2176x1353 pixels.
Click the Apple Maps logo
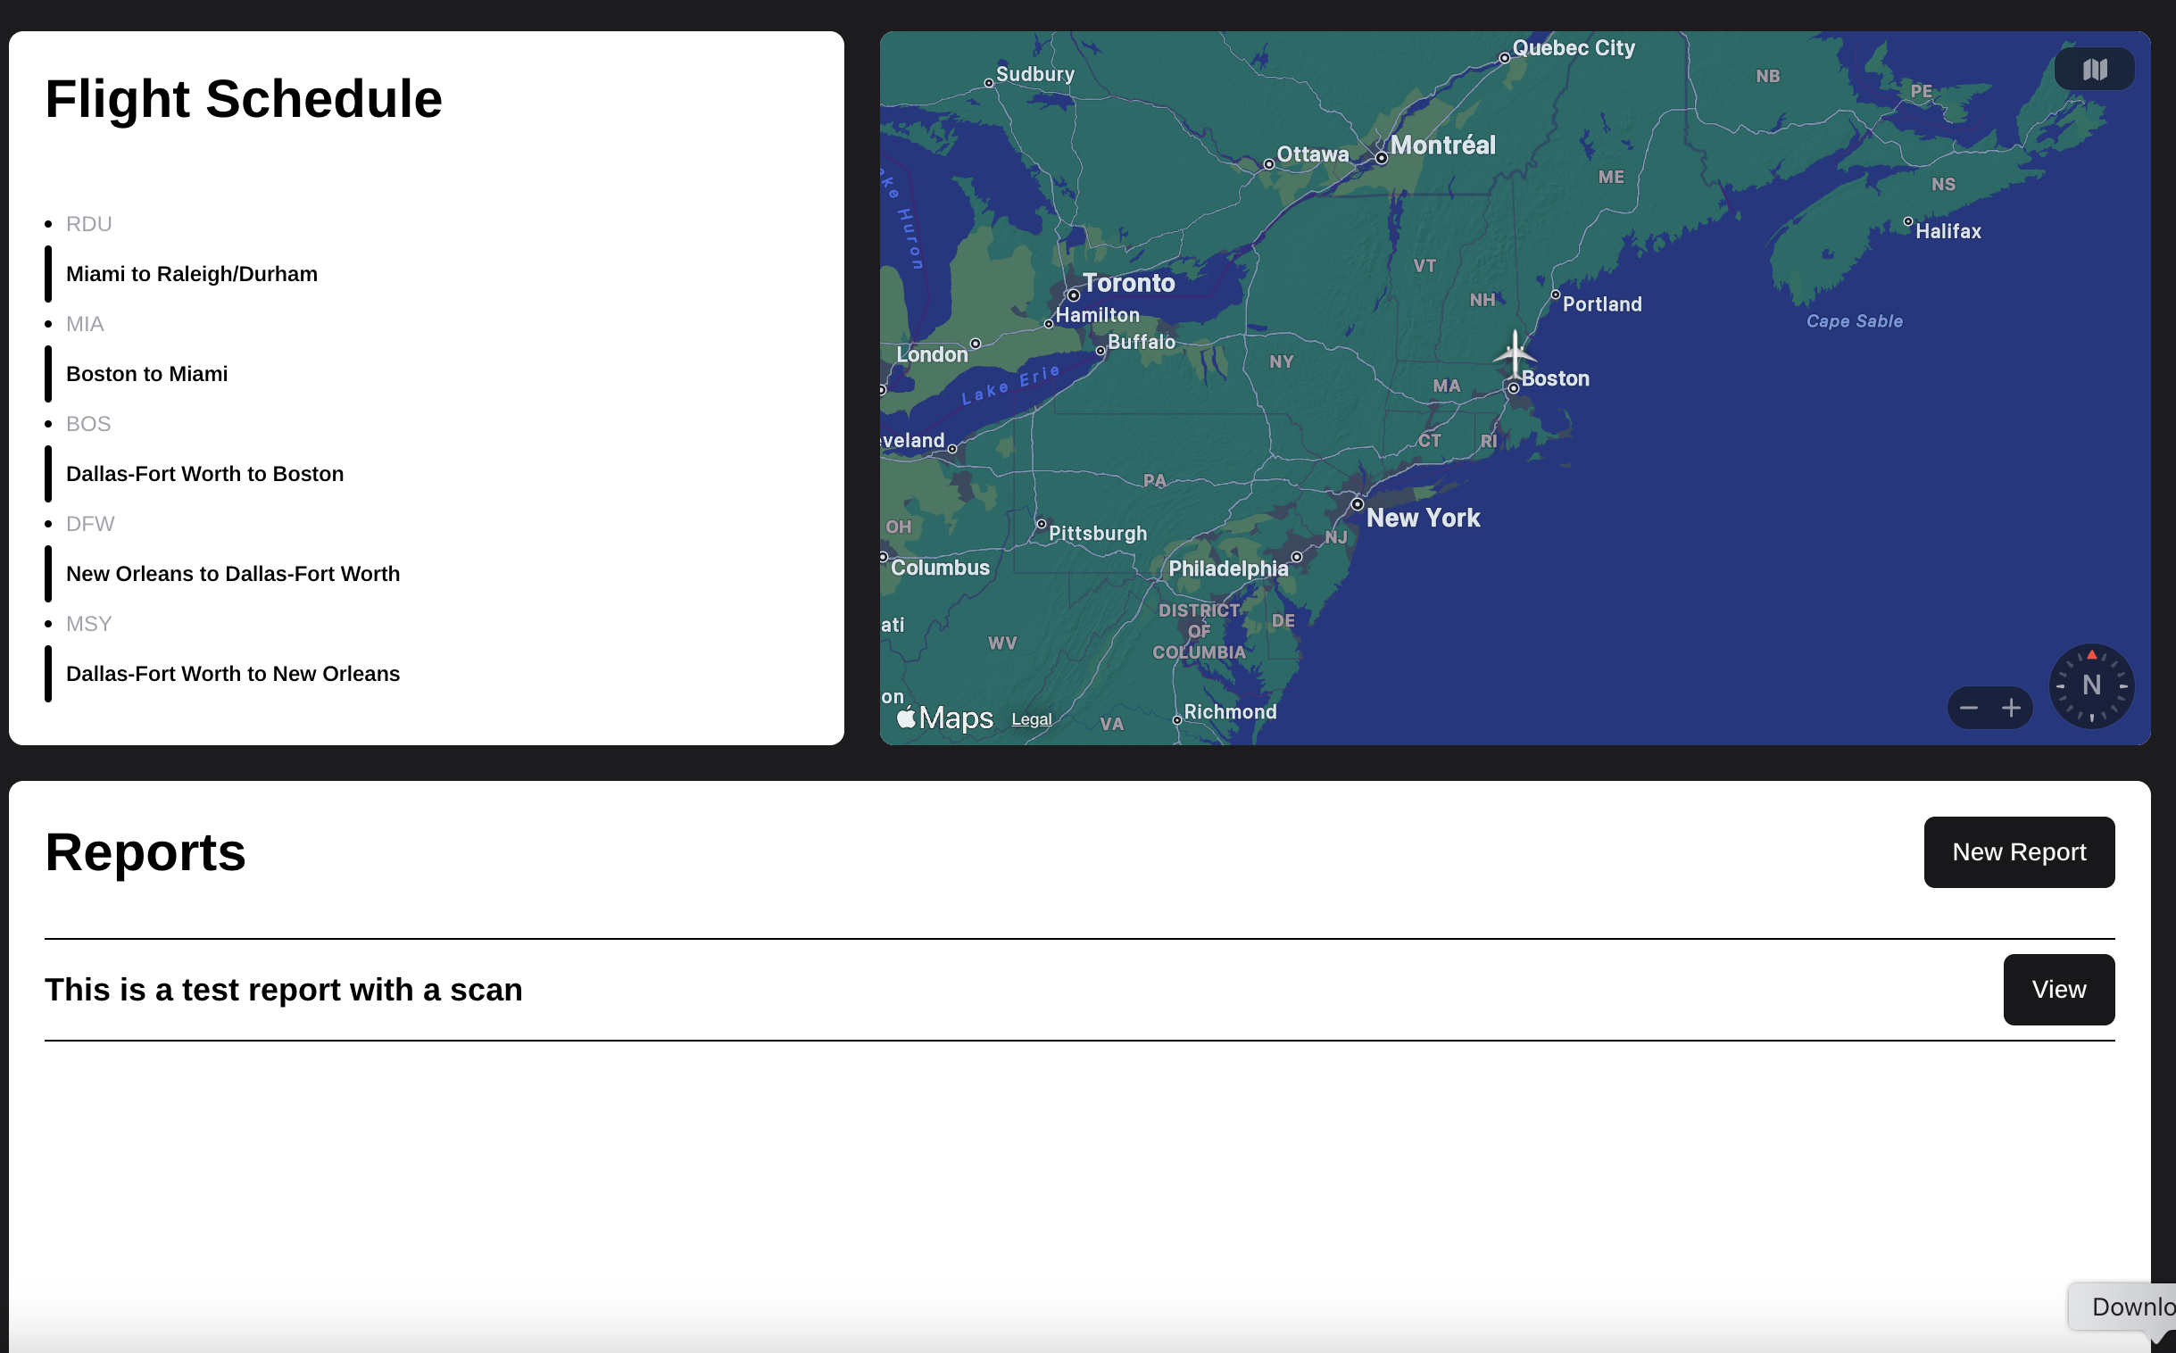[x=945, y=718]
